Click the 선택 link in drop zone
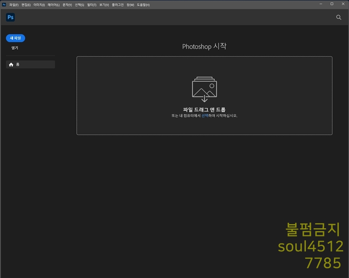 204,116
